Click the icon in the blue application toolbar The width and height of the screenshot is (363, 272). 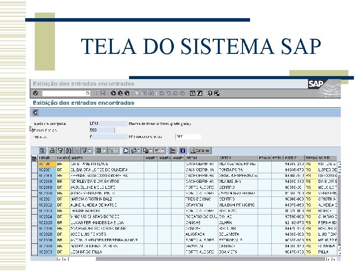coord(36,113)
